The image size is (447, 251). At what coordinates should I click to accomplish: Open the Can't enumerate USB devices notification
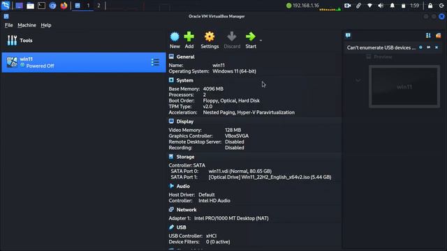click(381, 47)
